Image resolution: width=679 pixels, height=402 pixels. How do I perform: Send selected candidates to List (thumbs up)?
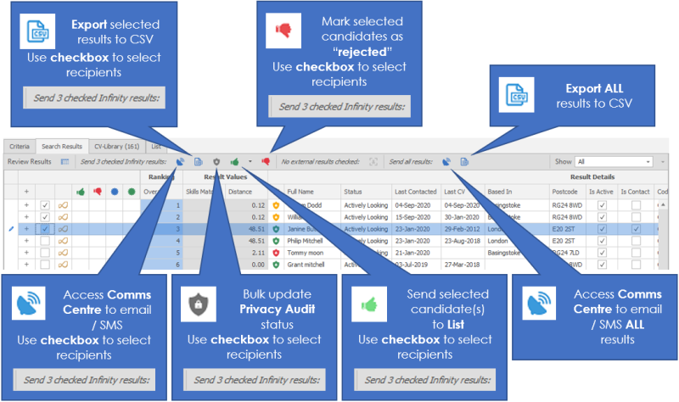[x=234, y=161]
